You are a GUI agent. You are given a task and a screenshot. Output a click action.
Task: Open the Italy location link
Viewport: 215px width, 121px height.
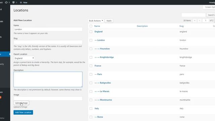[x=97, y=108]
